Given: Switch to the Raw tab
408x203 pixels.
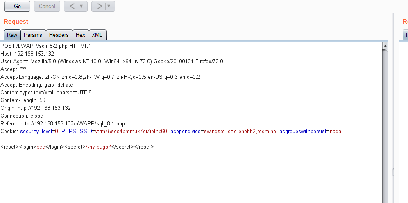Looking at the screenshot, I should [x=12, y=35].
